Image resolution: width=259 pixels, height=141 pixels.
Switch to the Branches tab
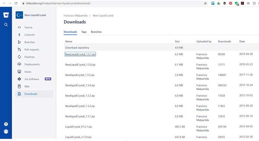[x=96, y=32]
